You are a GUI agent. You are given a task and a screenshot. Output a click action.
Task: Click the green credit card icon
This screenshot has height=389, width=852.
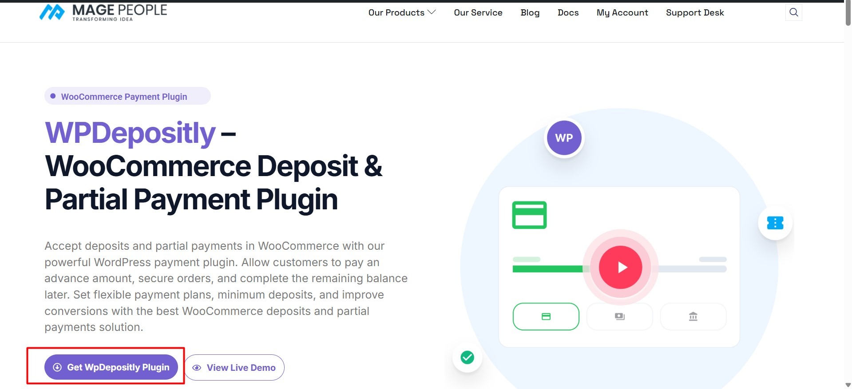pyautogui.click(x=529, y=215)
